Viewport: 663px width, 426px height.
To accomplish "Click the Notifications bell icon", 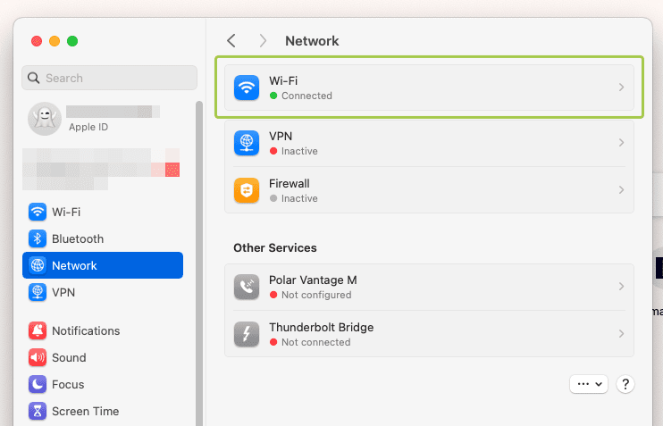I will 38,330.
